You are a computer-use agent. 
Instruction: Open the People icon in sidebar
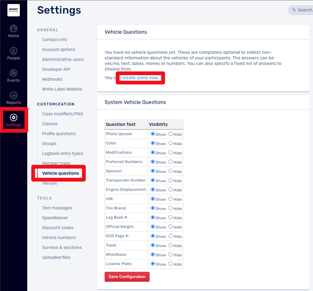pyautogui.click(x=13, y=51)
